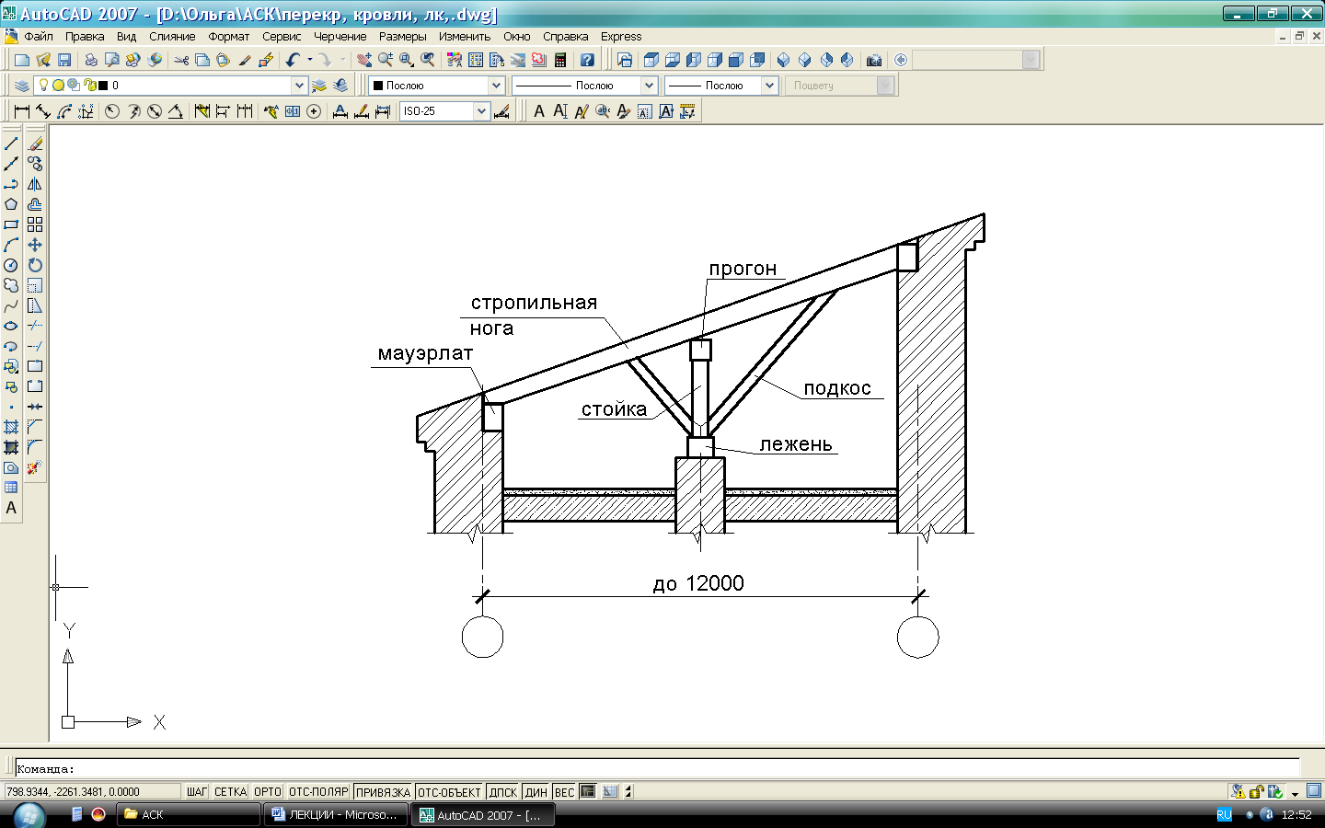Open the Размеры menu
The width and height of the screenshot is (1325, 828).
(x=402, y=37)
